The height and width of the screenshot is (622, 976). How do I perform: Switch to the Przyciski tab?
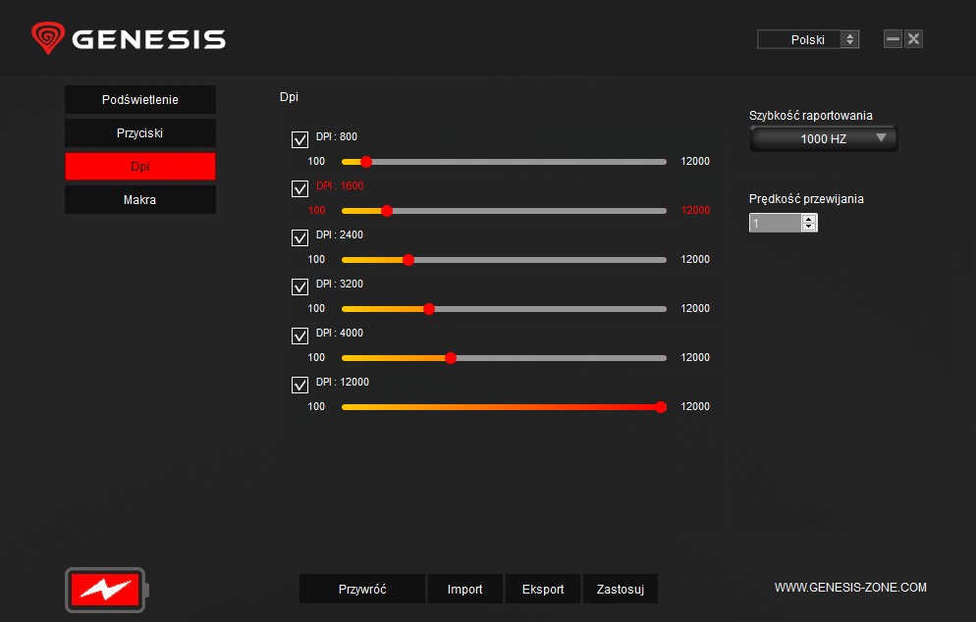click(x=140, y=133)
